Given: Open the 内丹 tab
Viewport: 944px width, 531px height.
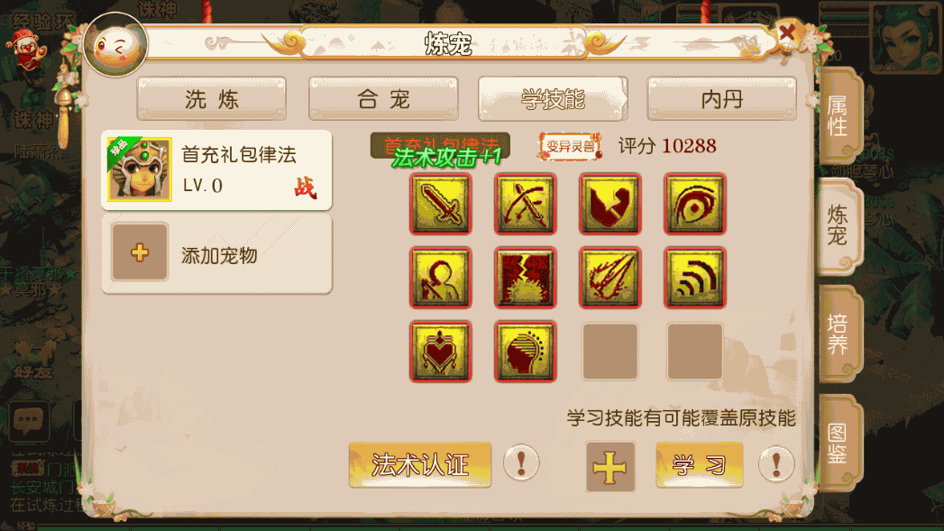Looking at the screenshot, I should point(722,99).
